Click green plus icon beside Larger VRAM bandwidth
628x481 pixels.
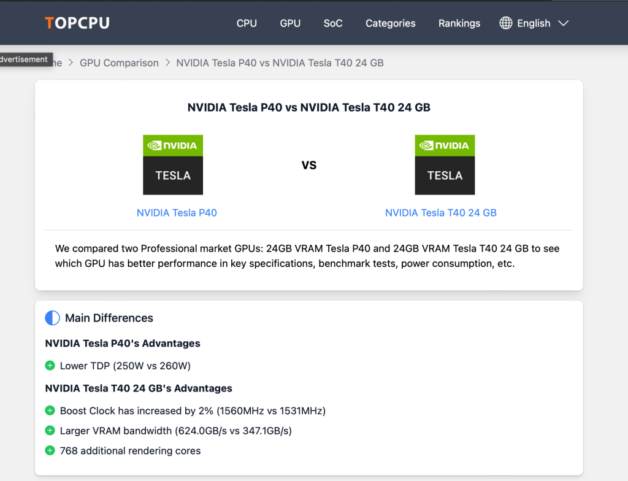pos(50,431)
